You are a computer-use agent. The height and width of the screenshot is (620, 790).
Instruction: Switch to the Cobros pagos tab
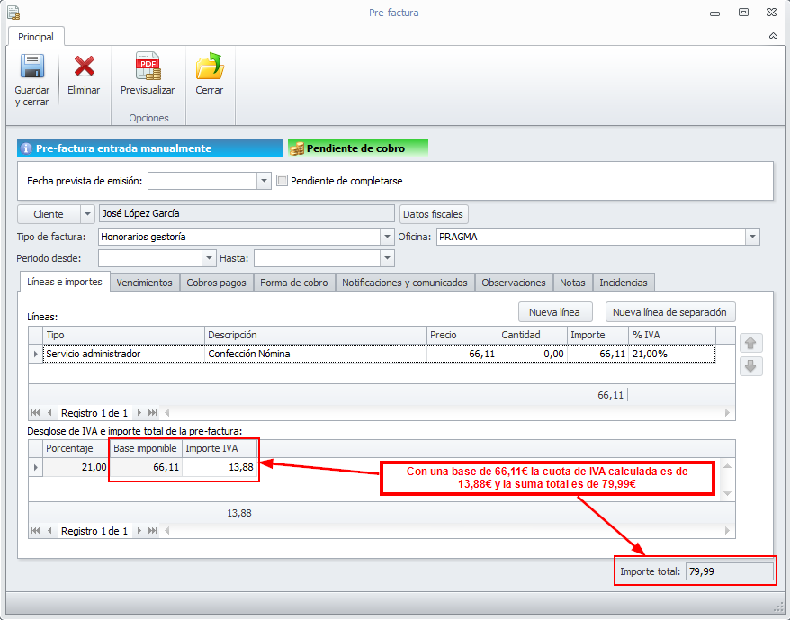click(217, 283)
